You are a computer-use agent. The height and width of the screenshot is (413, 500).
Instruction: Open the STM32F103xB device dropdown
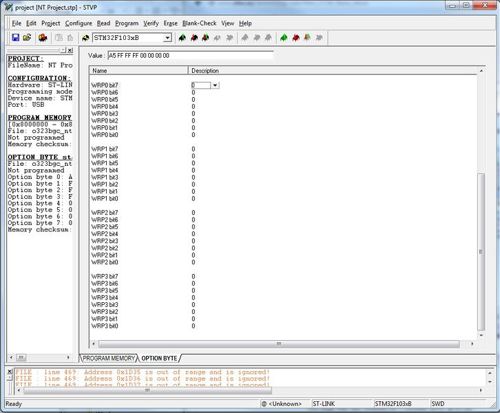click(167, 38)
